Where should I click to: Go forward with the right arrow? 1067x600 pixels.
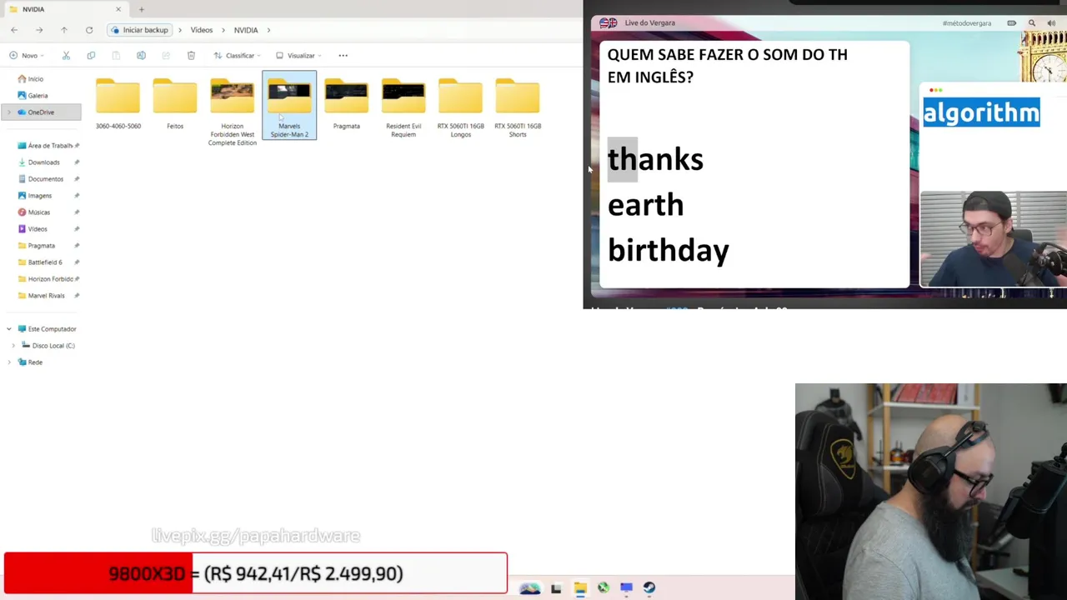pos(39,30)
